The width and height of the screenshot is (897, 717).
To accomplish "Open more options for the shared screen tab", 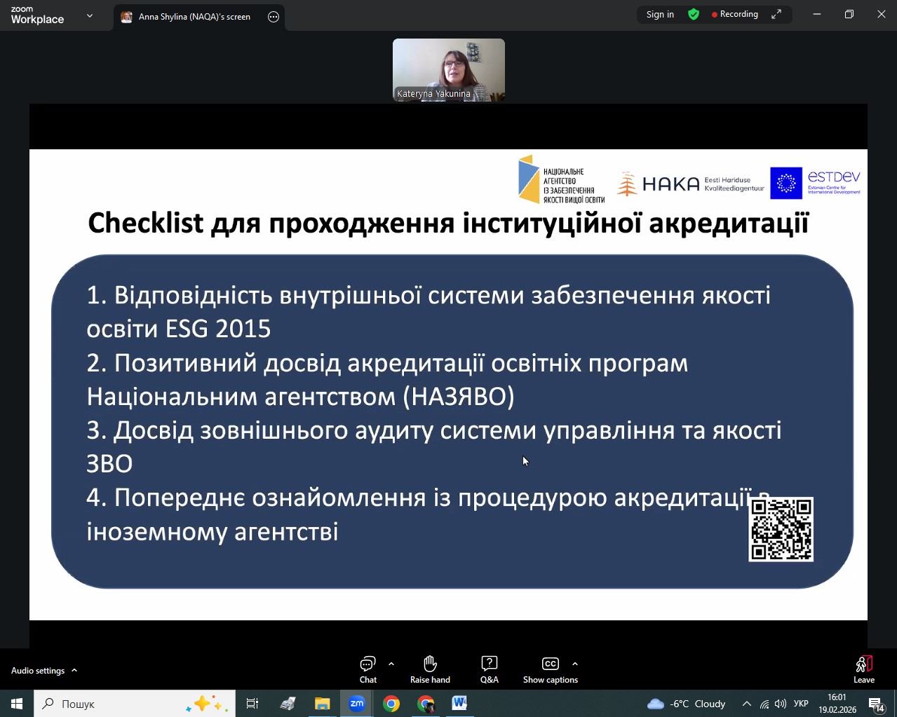I will [x=274, y=17].
